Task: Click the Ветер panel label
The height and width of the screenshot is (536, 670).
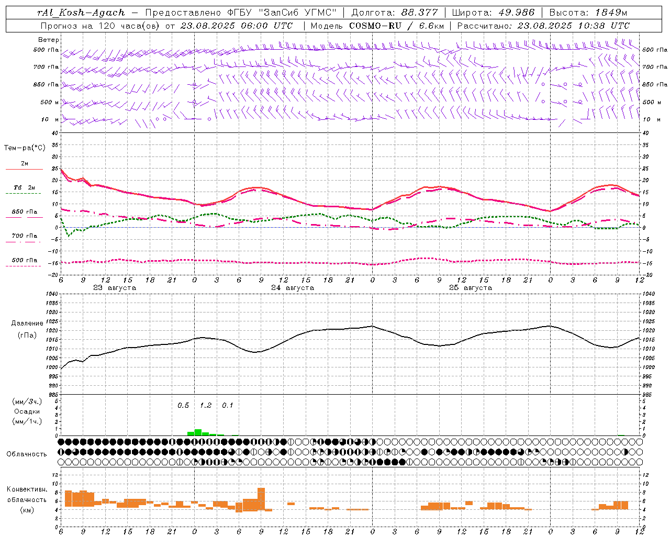Action: (48, 40)
